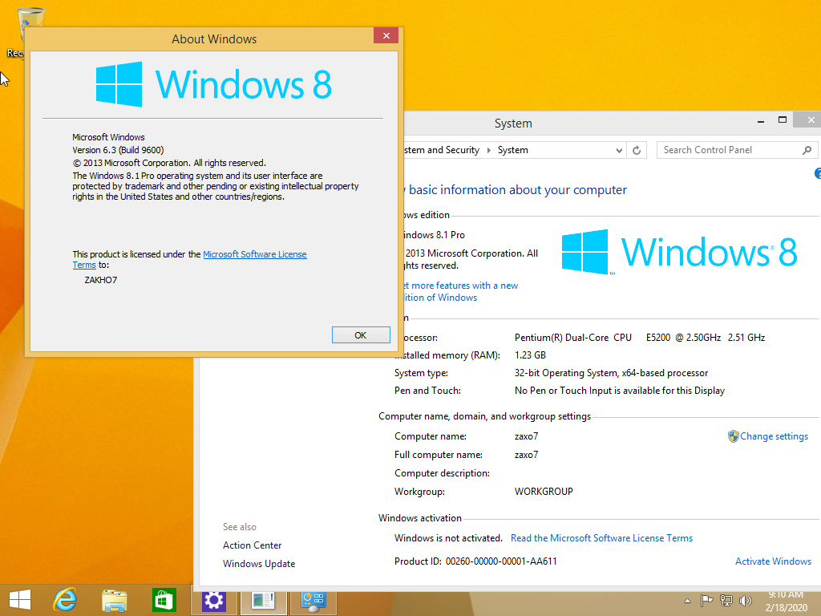Open the Microsoft Software License link in About Windows
Image resolution: width=821 pixels, height=616 pixels.
tap(254, 254)
